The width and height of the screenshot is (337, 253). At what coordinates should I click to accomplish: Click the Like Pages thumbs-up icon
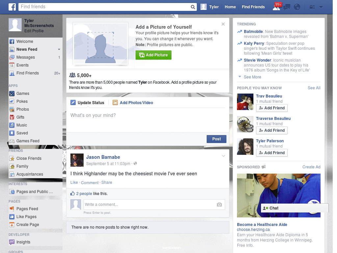pyautogui.click(x=12, y=217)
